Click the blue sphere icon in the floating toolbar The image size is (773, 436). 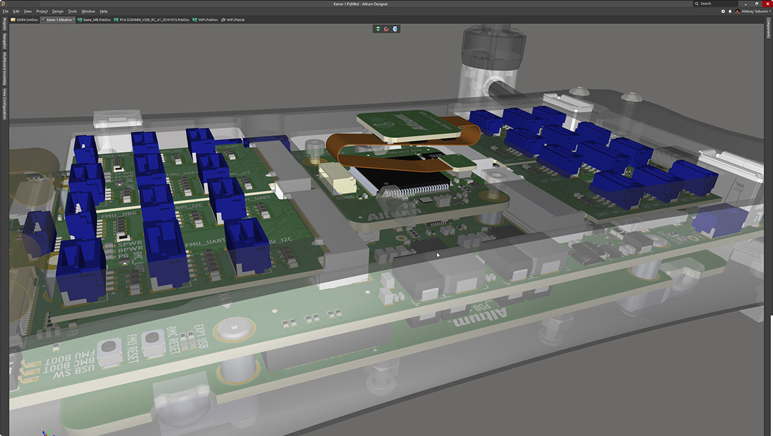(x=396, y=29)
